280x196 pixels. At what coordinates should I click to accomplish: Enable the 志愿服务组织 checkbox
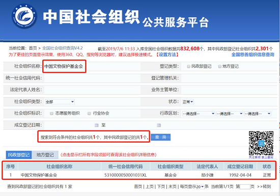pyautogui.click(x=51, y=114)
